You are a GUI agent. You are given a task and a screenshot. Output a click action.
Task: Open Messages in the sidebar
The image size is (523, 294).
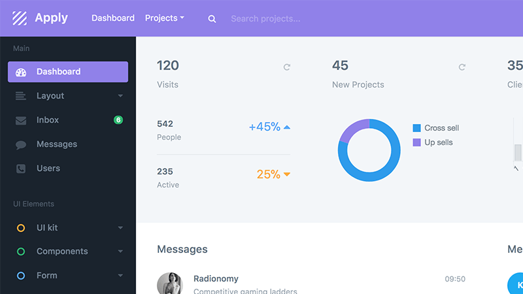pos(68,144)
